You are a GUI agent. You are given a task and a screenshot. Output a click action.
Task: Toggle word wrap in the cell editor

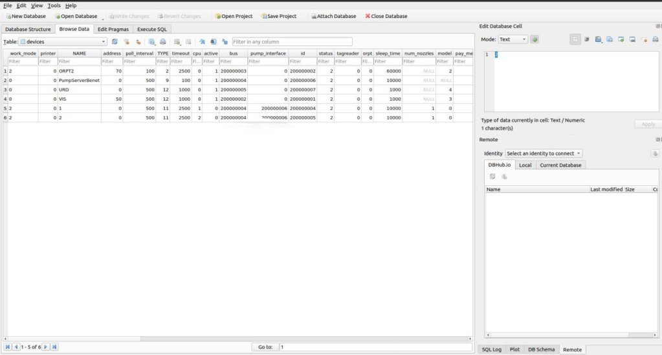[x=586, y=39]
